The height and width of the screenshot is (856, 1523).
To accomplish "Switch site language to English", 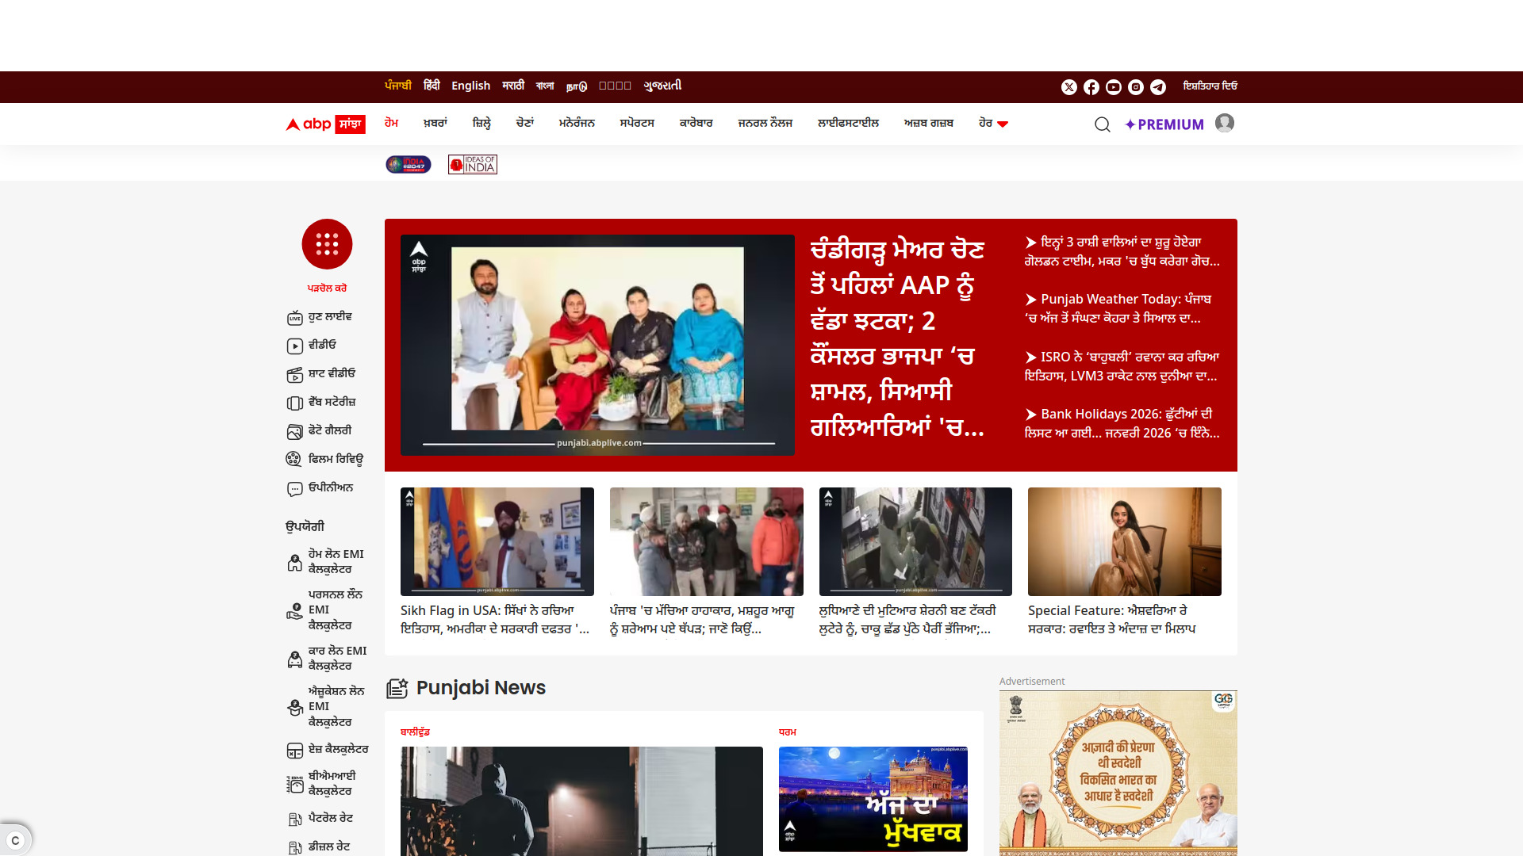I will tap(470, 86).
